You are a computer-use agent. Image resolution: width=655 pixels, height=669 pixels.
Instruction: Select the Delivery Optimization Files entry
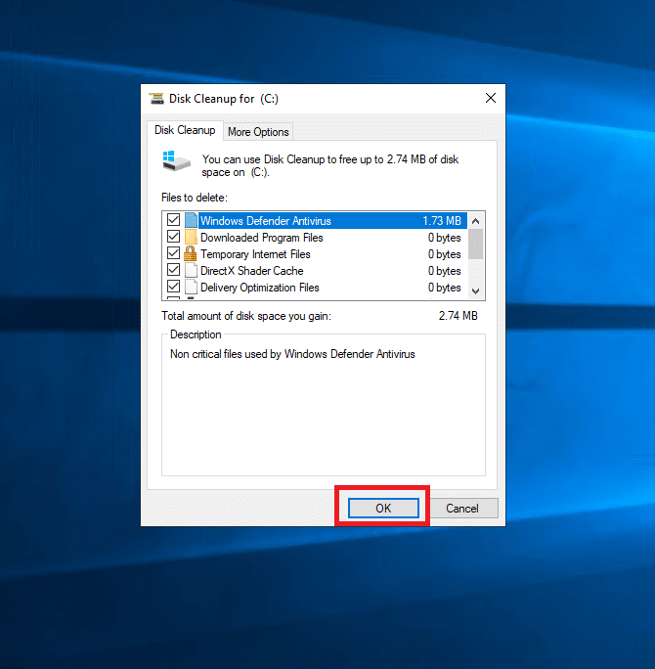coord(315,288)
